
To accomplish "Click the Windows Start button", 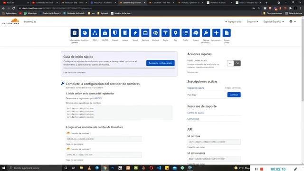I will pos(4,168).
